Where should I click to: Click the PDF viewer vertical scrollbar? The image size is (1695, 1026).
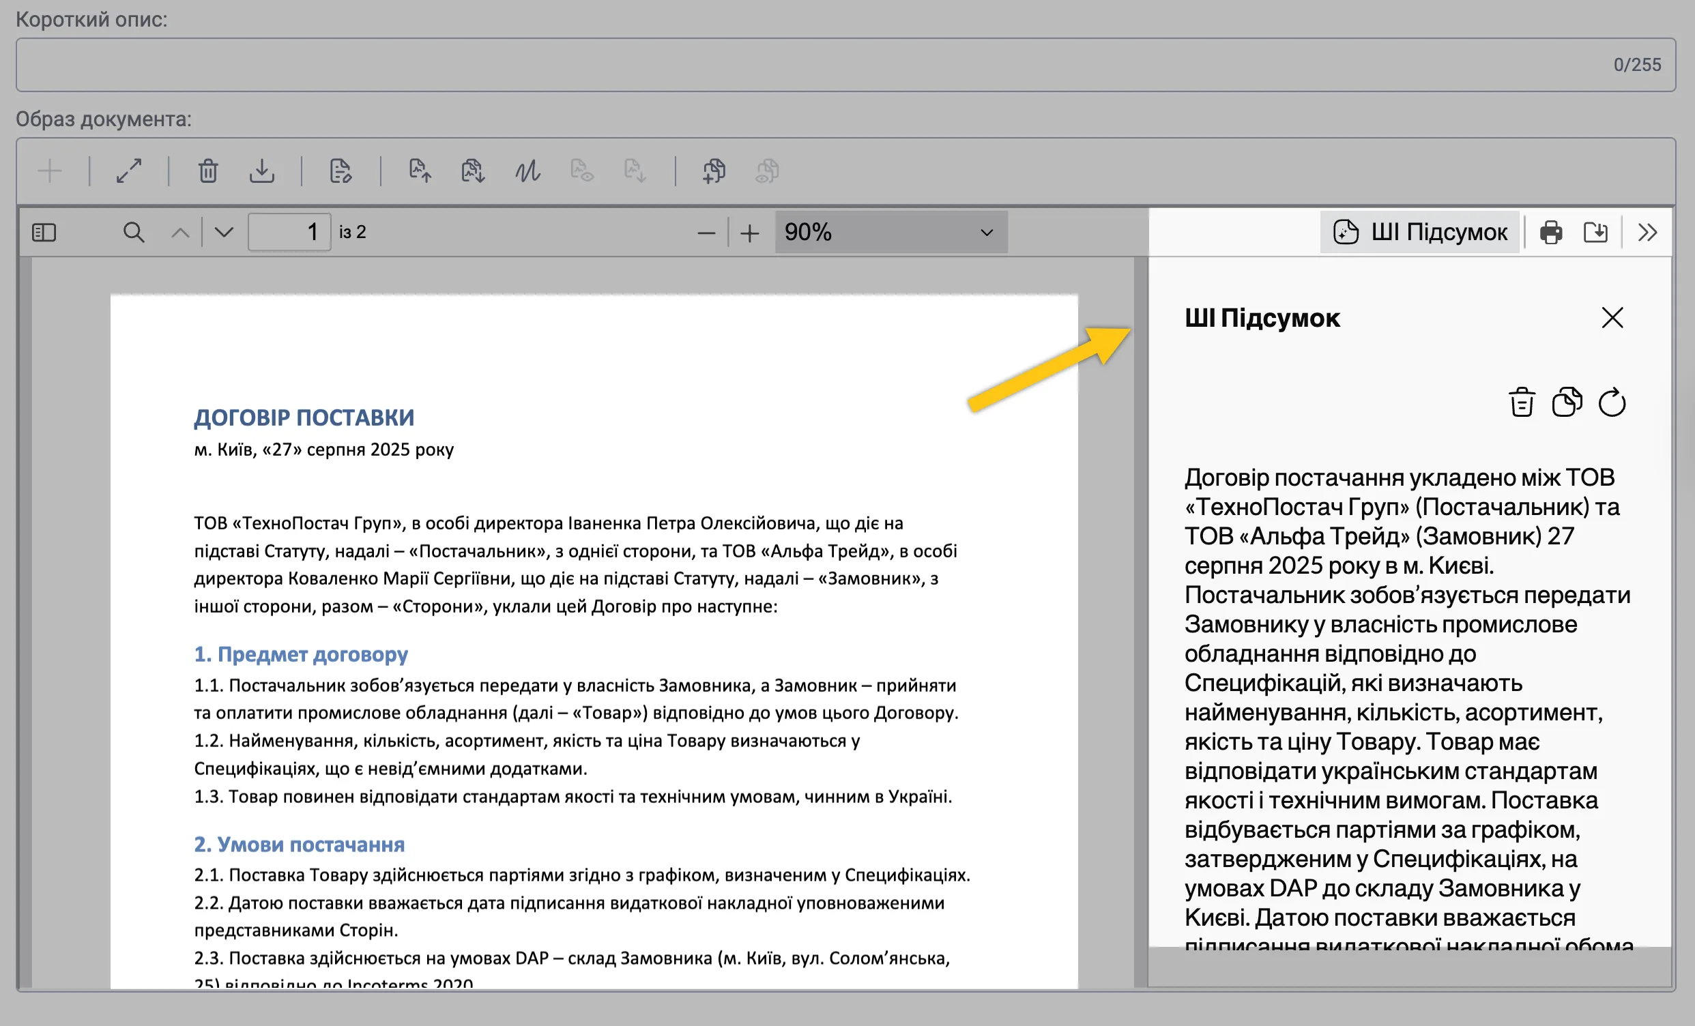tap(1140, 622)
